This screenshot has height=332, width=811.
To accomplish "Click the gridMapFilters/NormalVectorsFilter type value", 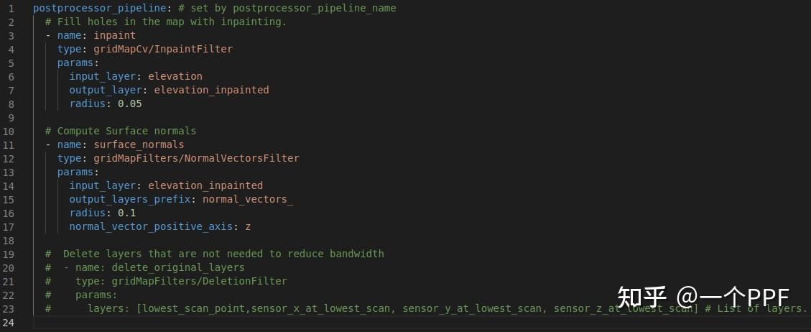I will (x=196, y=158).
